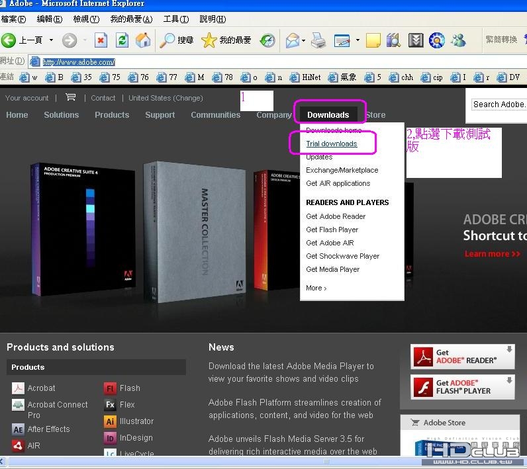Expand the More readers and players link
Viewport: 527px width, 469px height.
[316, 288]
